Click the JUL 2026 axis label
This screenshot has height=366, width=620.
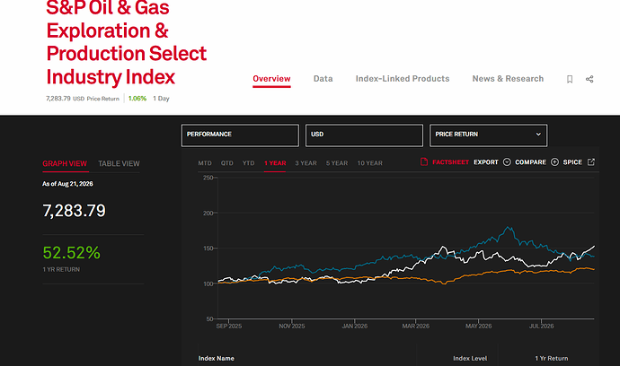[541, 327]
